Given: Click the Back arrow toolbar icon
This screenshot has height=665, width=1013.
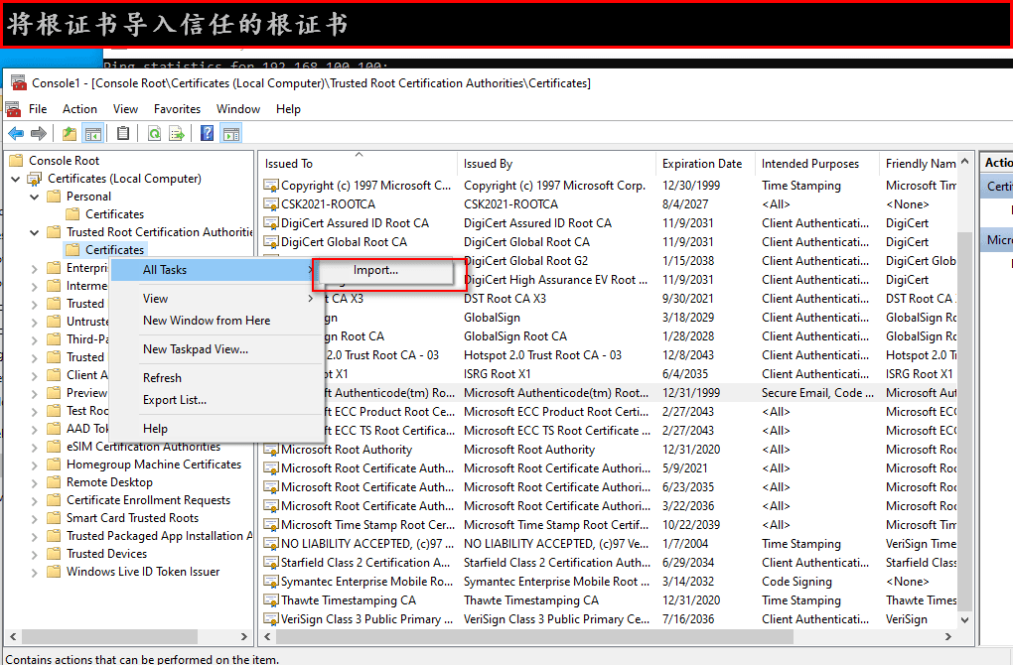Looking at the screenshot, I should (x=16, y=133).
